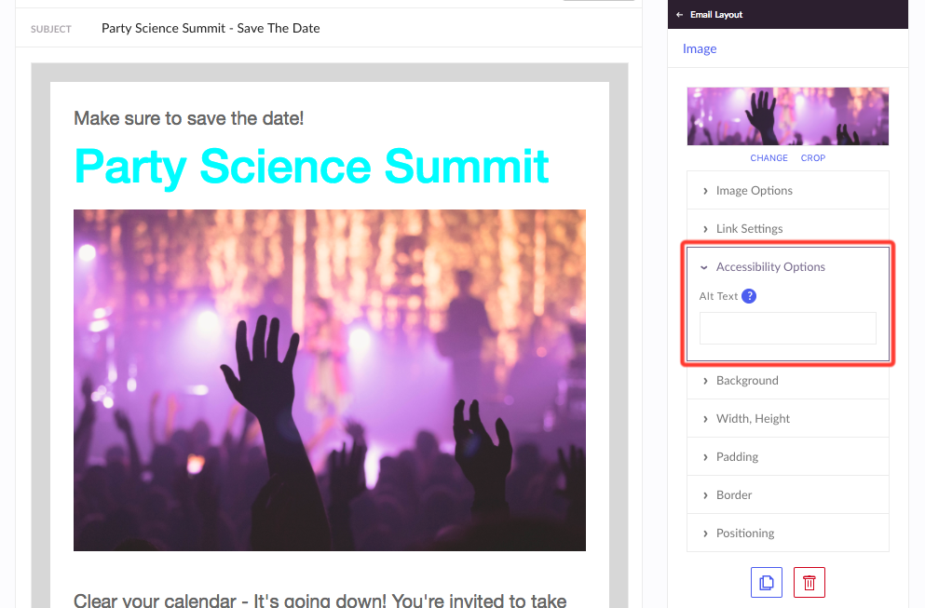Image resolution: width=925 pixels, height=608 pixels.
Task: Go back using the Email Layout arrow
Action: click(680, 15)
